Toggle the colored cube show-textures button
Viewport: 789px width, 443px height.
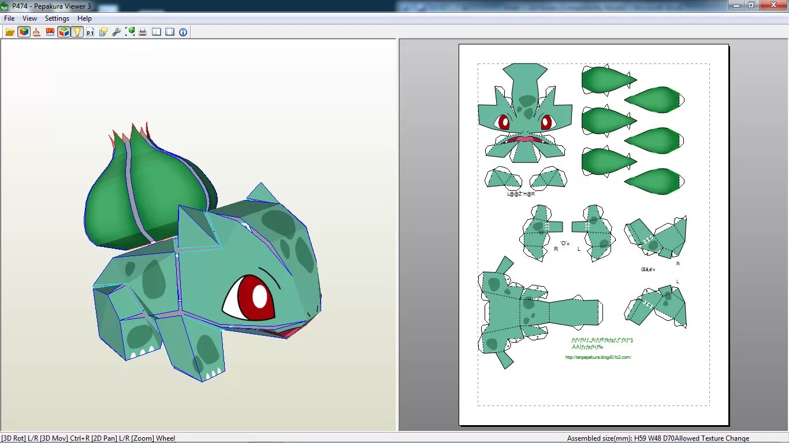[x=24, y=32]
